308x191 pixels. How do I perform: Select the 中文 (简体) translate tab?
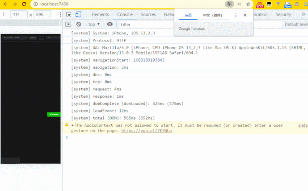pyautogui.click(x=212, y=15)
